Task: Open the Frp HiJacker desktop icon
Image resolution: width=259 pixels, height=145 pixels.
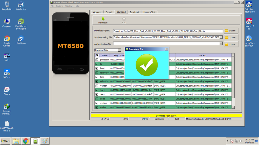Action: click(21, 22)
